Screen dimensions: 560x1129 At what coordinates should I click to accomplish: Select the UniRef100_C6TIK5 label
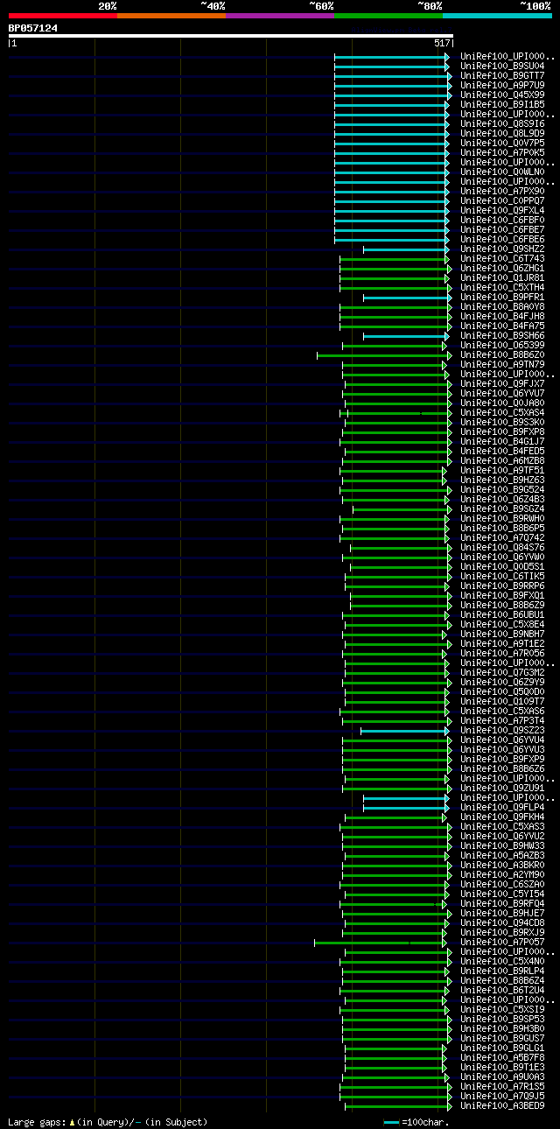[502, 577]
